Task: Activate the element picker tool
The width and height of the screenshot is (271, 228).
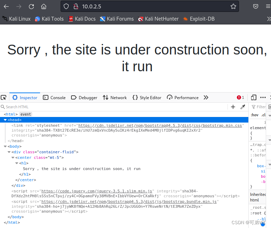Action: click(x=3, y=97)
